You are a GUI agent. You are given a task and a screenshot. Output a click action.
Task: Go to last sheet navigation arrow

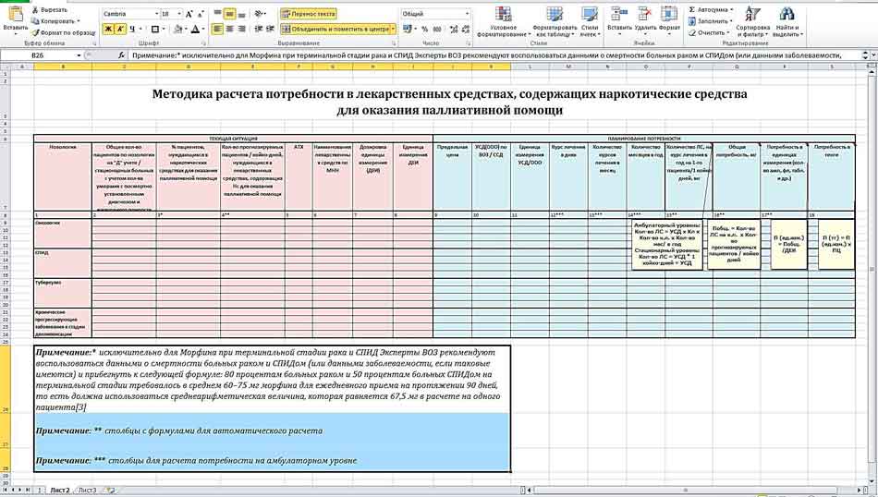(28, 491)
